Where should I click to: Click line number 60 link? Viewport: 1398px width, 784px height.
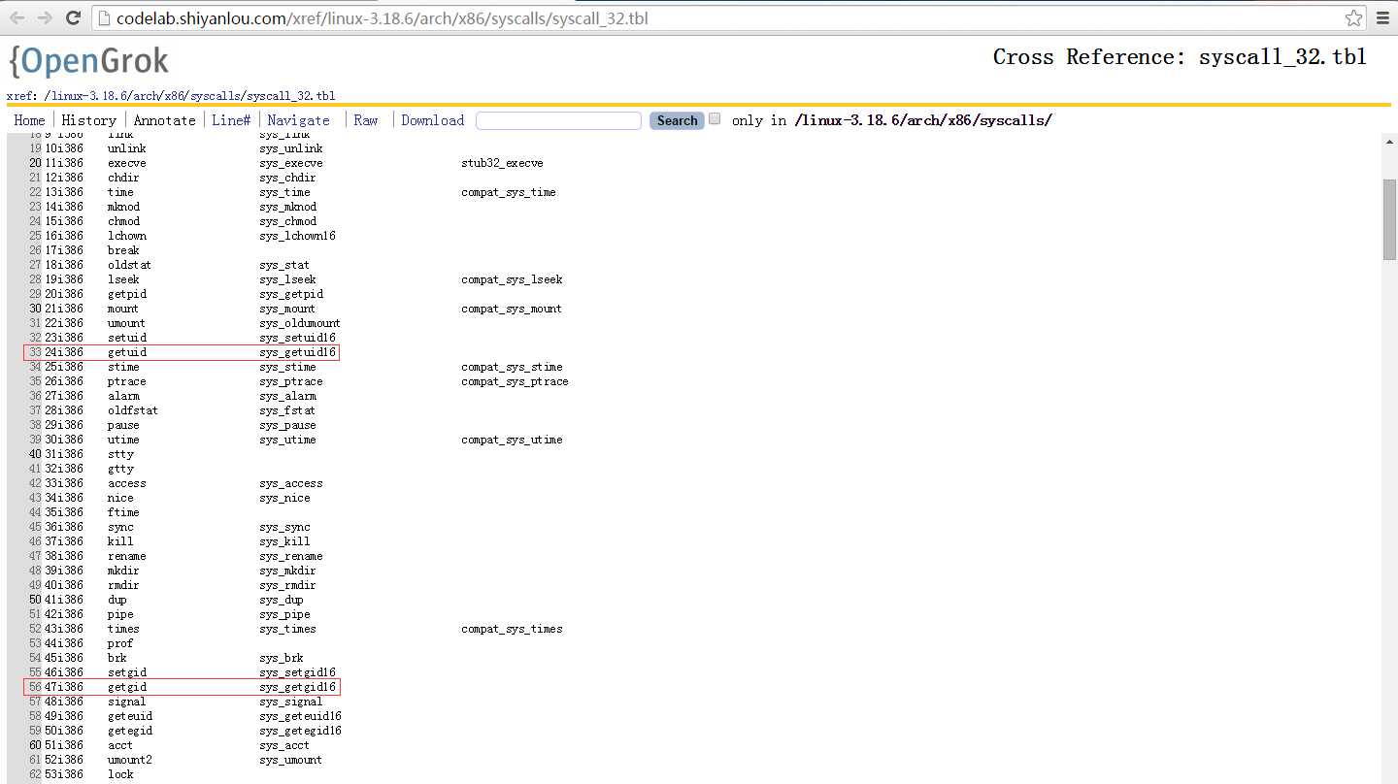pyautogui.click(x=35, y=745)
